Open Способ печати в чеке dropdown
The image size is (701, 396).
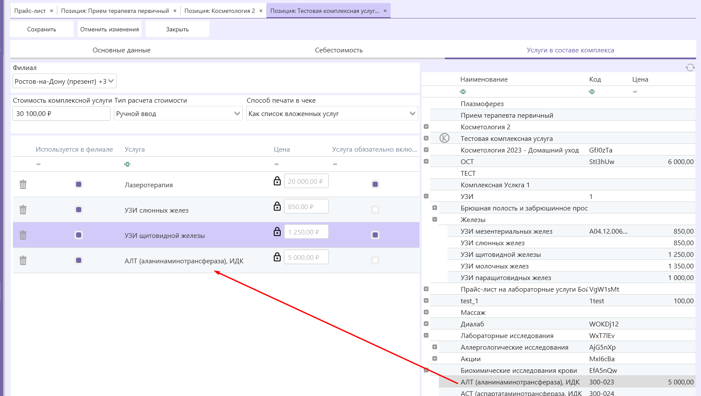click(x=332, y=113)
